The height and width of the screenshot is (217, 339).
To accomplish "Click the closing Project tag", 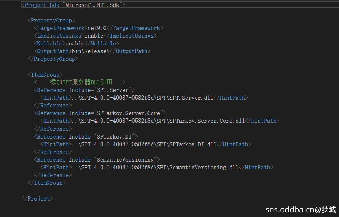I will pyautogui.click(x=37, y=198).
